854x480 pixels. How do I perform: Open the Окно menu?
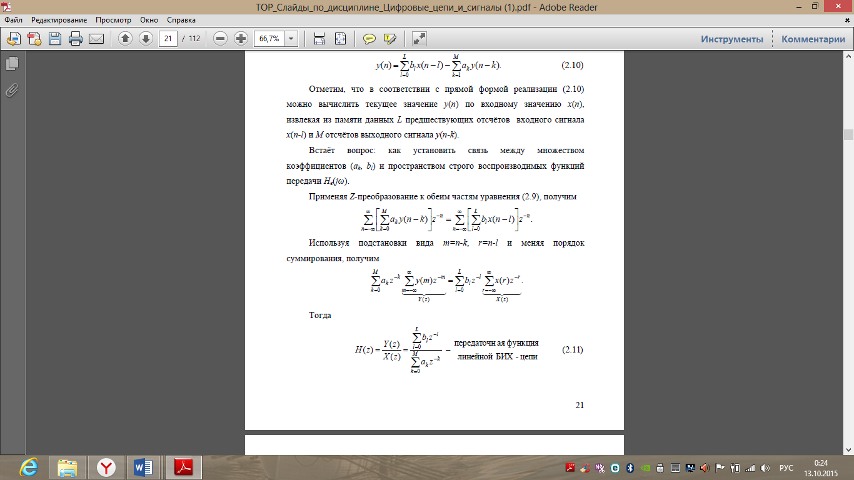click(x=149, y=20)
